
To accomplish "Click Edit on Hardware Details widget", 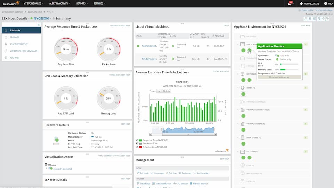I will [x=123, y=124].
